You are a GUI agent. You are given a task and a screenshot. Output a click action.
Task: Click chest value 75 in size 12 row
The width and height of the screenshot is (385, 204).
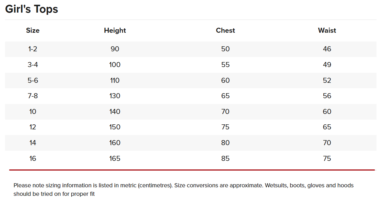point(225,127)
